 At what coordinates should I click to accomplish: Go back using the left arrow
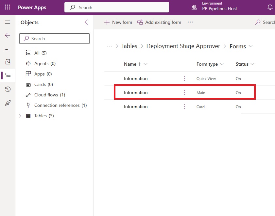(8, 35)
